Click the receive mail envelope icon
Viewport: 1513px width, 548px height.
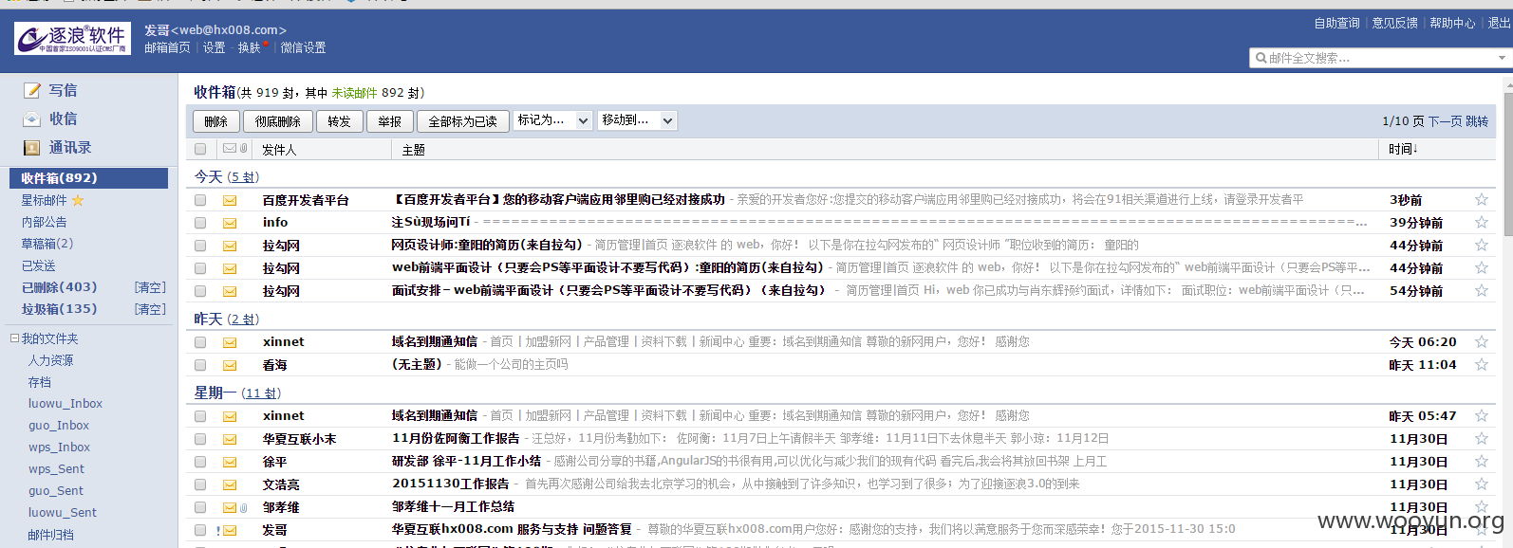click(32, 119)
